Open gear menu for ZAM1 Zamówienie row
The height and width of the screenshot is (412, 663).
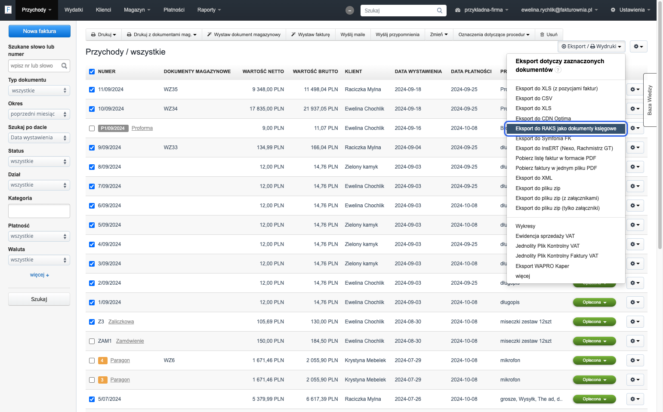click(x=635, y=341)
